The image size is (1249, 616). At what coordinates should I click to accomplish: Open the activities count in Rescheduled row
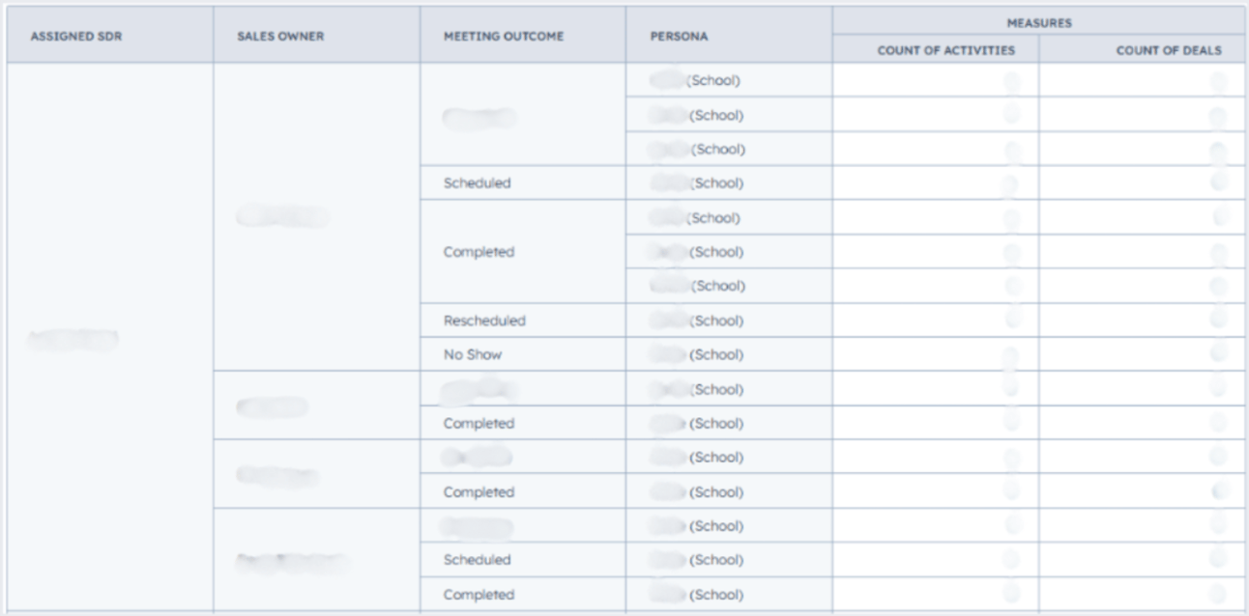click(1011, 321)
